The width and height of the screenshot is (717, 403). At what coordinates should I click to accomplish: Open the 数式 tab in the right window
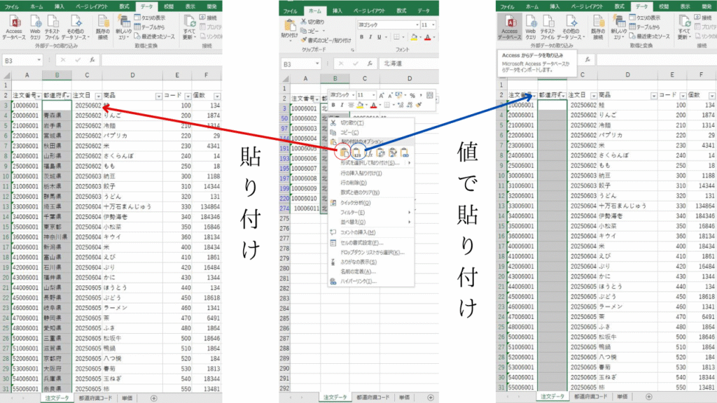click(x=619, y=6)
